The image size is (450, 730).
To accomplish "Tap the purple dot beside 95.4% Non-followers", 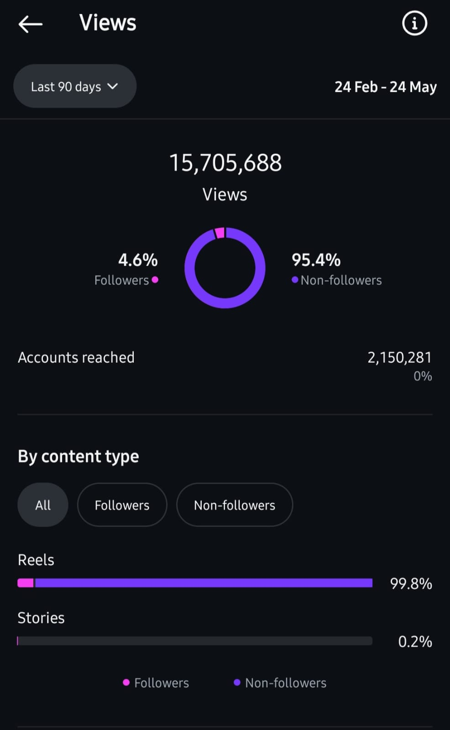I will point(295,280).
